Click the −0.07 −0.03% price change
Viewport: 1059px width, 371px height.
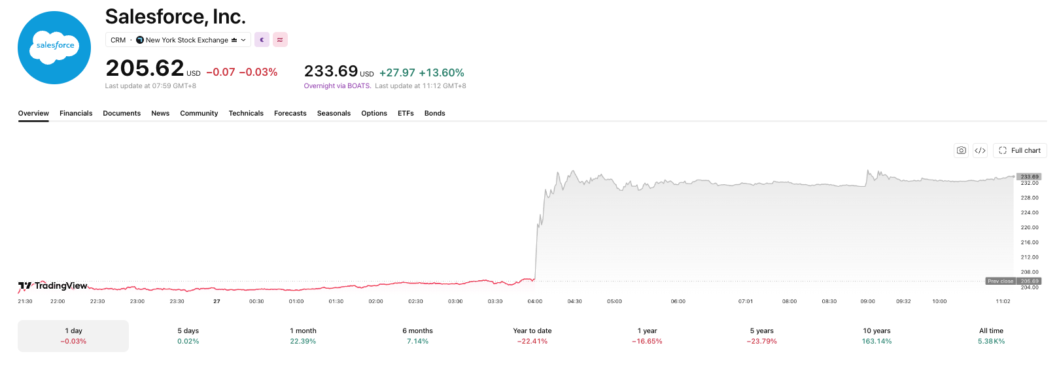pos(242,72)
